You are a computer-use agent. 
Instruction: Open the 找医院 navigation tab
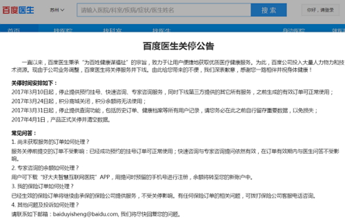(63, 30)
